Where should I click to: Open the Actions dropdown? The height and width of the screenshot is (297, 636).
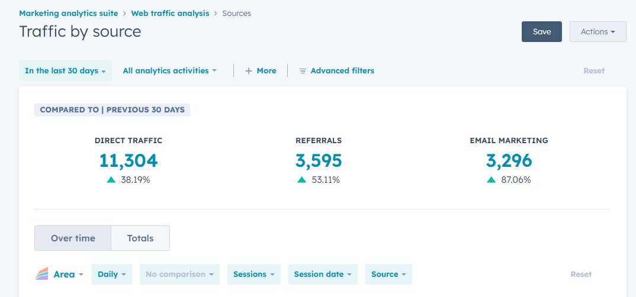(598, 31)
